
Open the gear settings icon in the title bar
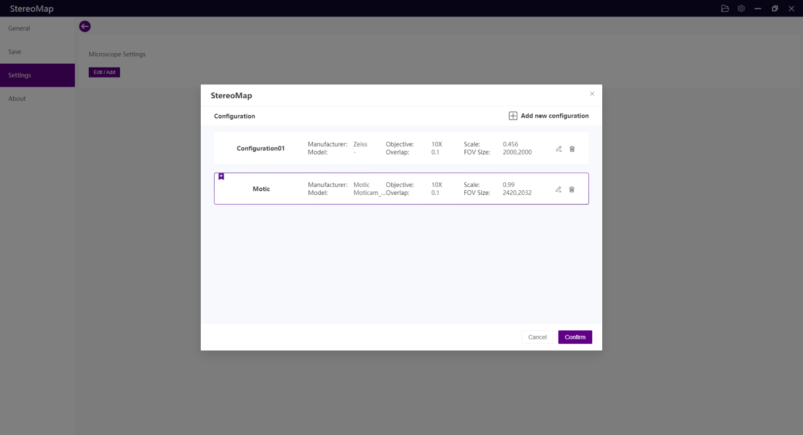coord(741,8)
